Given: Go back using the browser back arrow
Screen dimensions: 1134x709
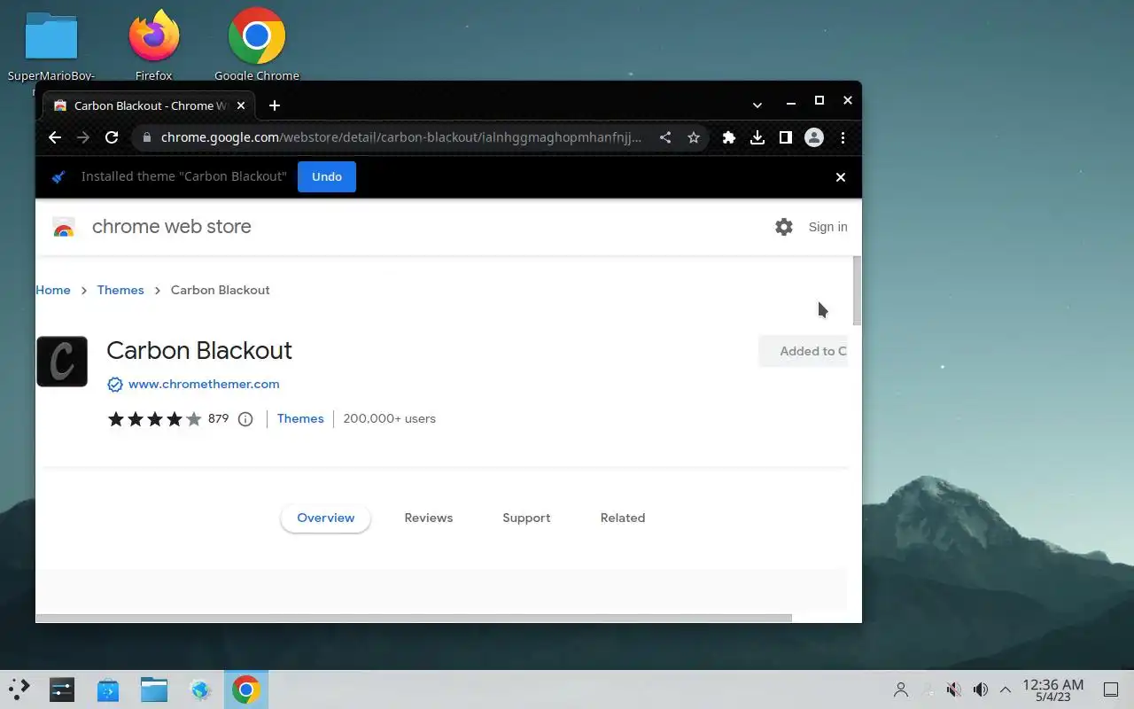Looking at the screenshot, I should [x=55, y=137].
